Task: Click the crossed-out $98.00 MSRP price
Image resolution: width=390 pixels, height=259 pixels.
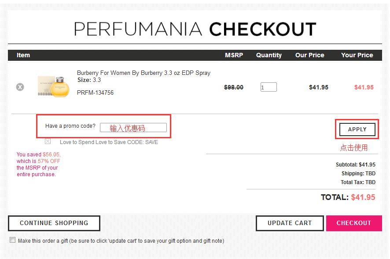Action: [x=234, y=87]
